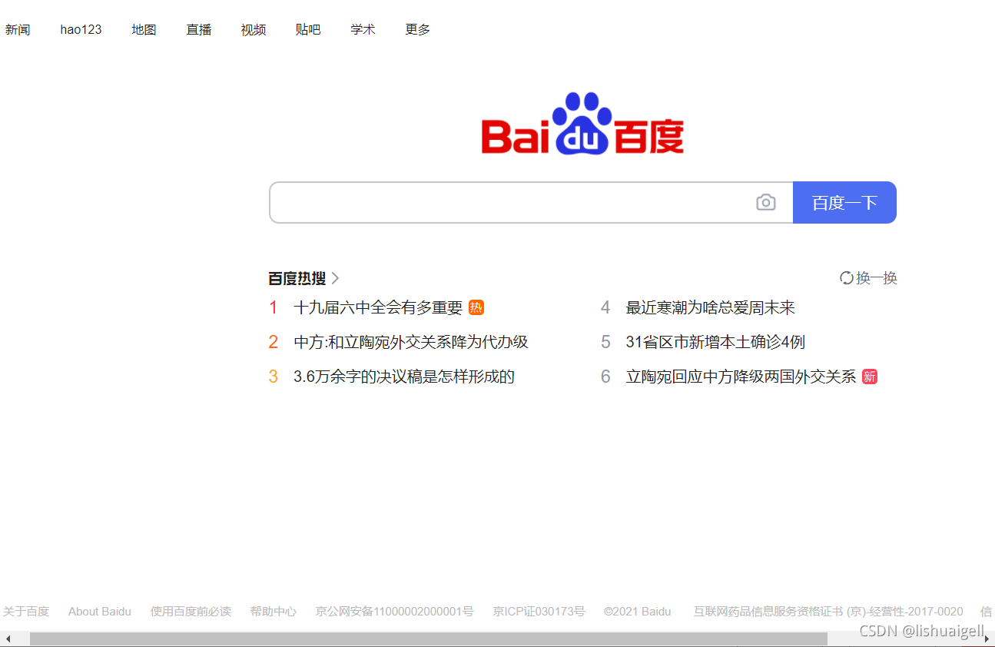
Task: Click the refresh icon beside 换一换
Action: click(847, 278)
